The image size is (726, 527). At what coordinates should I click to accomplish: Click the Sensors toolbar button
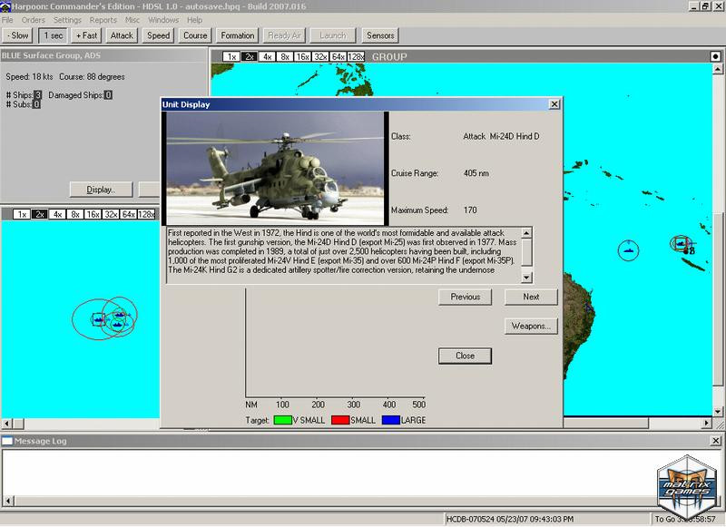(x=380, y=35)
